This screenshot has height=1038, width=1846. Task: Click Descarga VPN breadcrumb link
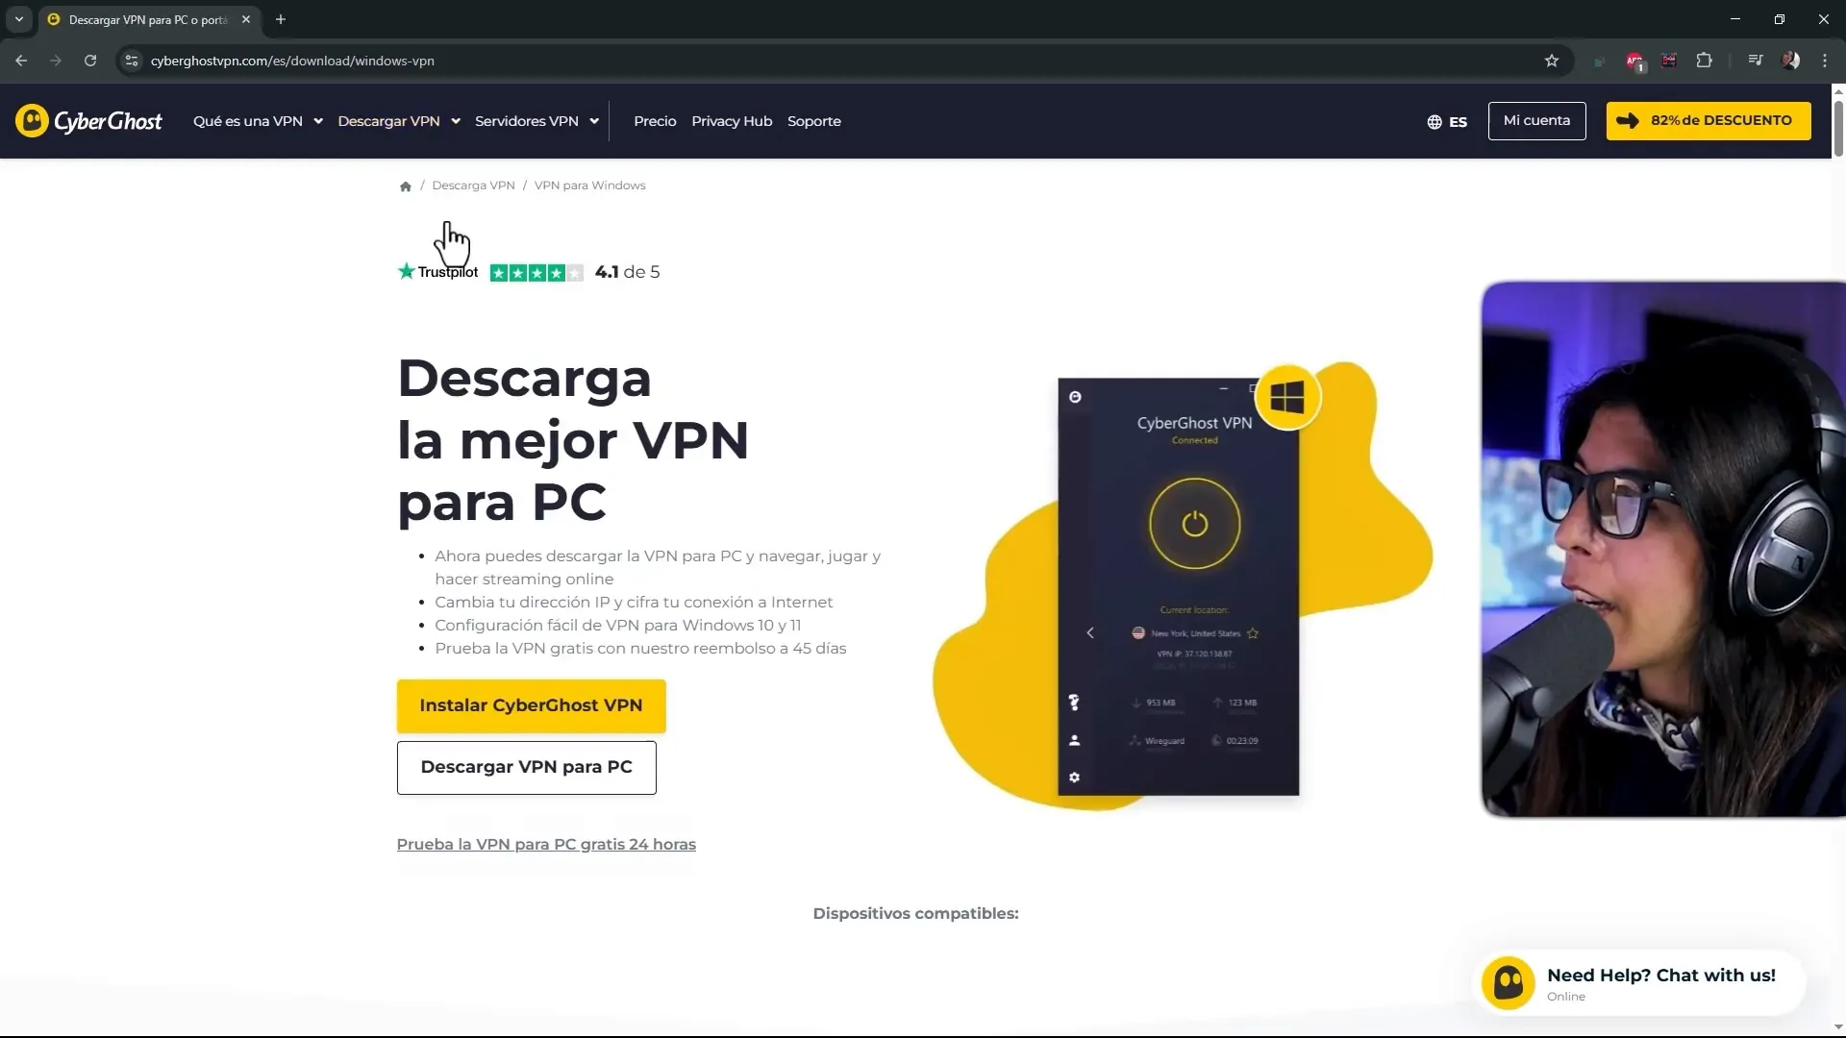pyautogui.click(x=473, y=185)
